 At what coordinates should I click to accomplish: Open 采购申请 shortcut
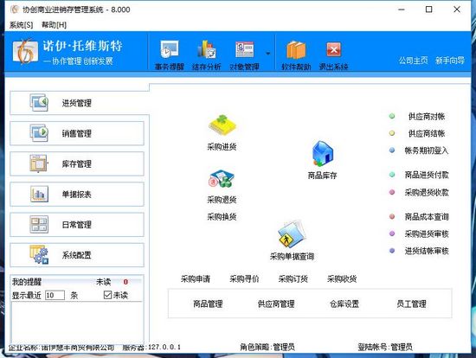(196, 278)
